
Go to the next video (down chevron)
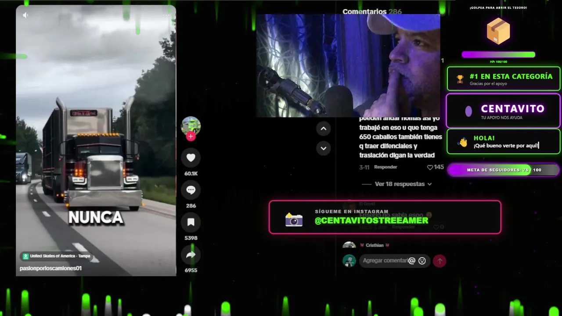coord(323,148)
